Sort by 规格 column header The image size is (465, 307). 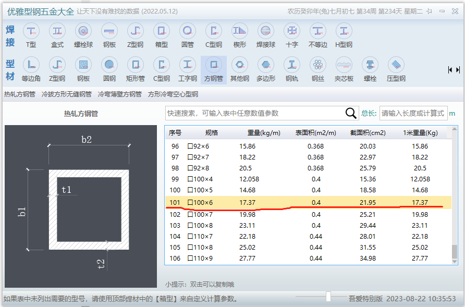tap(212, 133)
